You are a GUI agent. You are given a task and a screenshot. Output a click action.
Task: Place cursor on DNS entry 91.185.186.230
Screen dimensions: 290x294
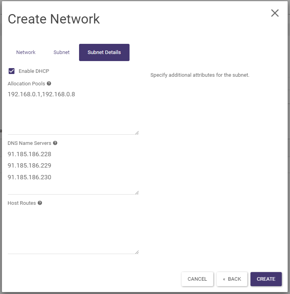point(29,177)
